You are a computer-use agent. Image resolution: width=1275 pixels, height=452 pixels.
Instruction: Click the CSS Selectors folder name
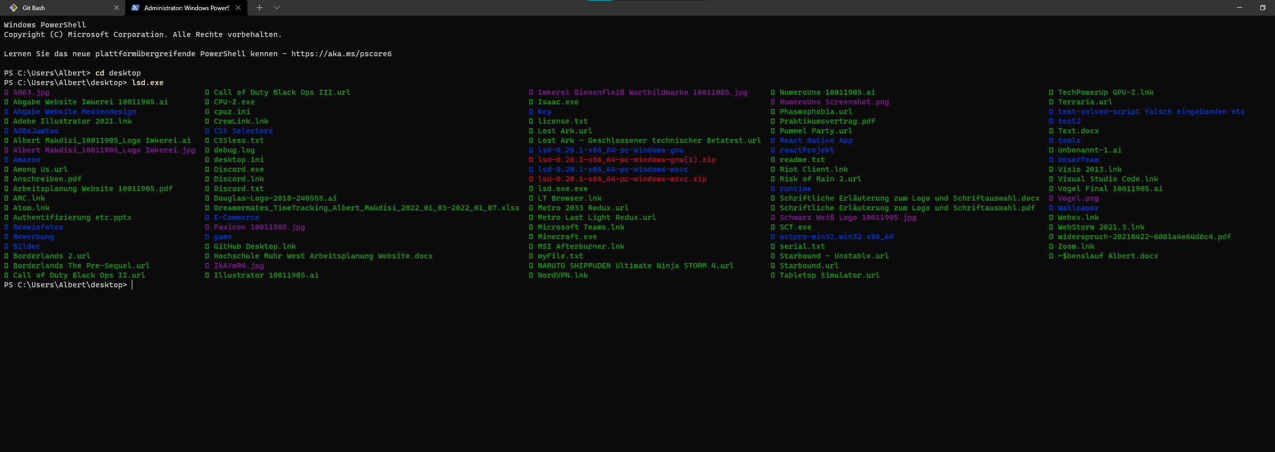tap(243, 131)
